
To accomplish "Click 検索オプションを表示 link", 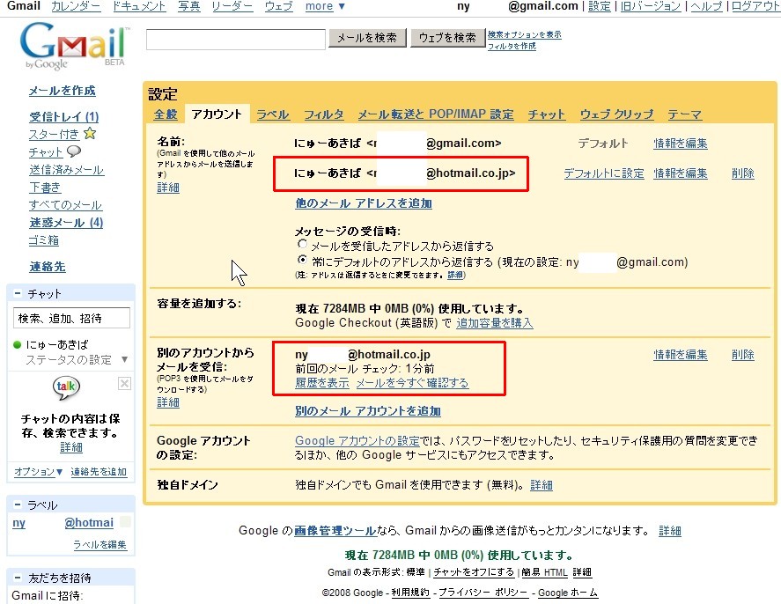I will pyautogui.click(x=525, y=34).
